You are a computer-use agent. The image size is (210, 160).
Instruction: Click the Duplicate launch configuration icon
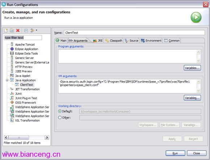[12, 30]
